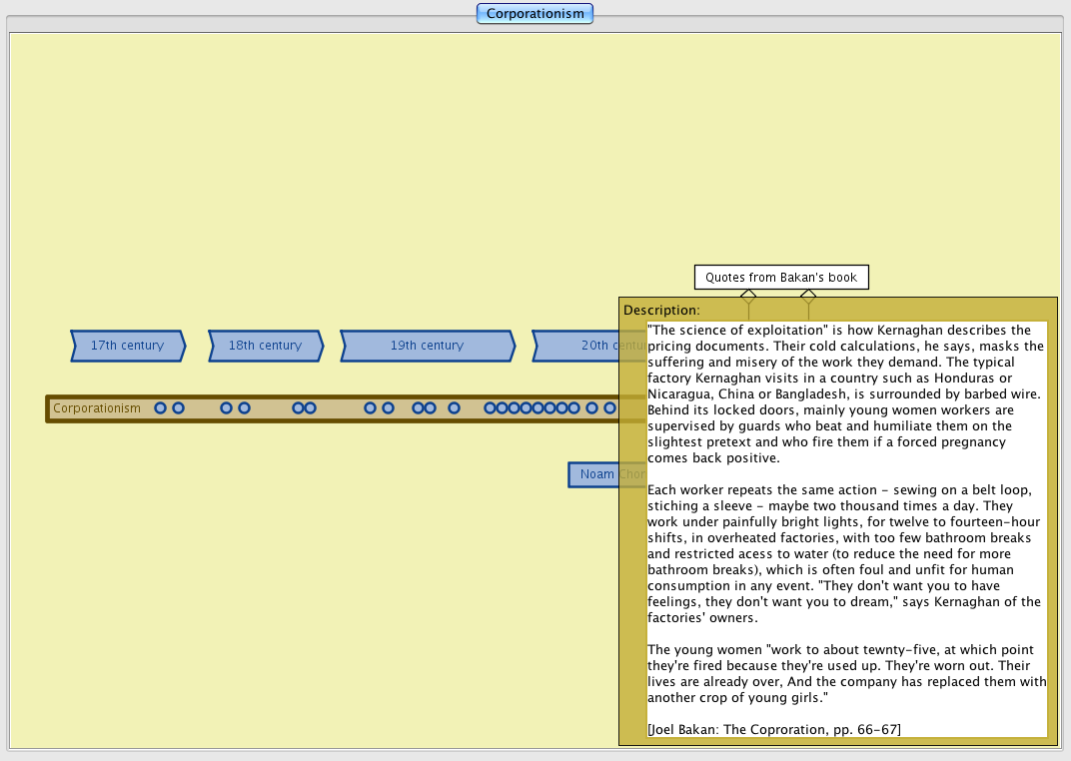Click the Corporationism label on timeline bar

point(97,408)
